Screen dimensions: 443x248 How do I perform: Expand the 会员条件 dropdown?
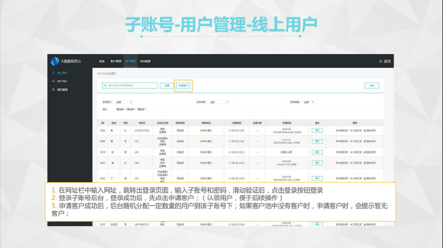[124, 102]
